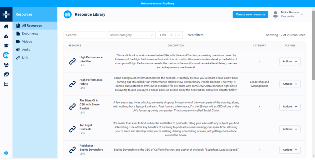This screenshot has height=160, width=315.
Task: Select Videos in the Resources menu
Action: pos(27,42)
